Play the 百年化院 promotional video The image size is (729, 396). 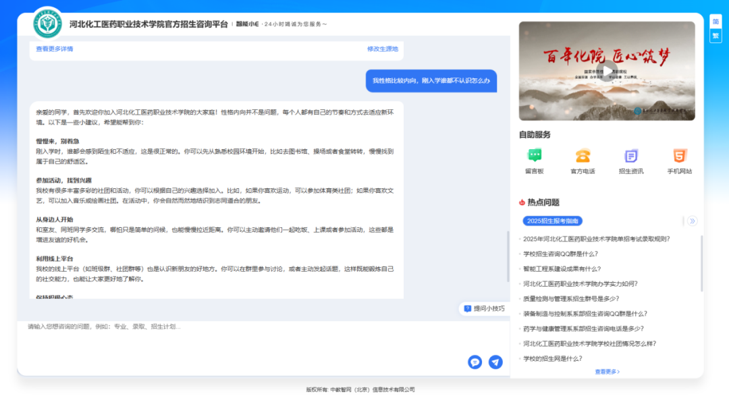tap(607, 70)
